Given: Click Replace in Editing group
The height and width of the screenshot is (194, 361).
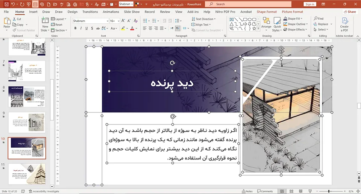Looking at the screenshot, I should pos(321,24).
